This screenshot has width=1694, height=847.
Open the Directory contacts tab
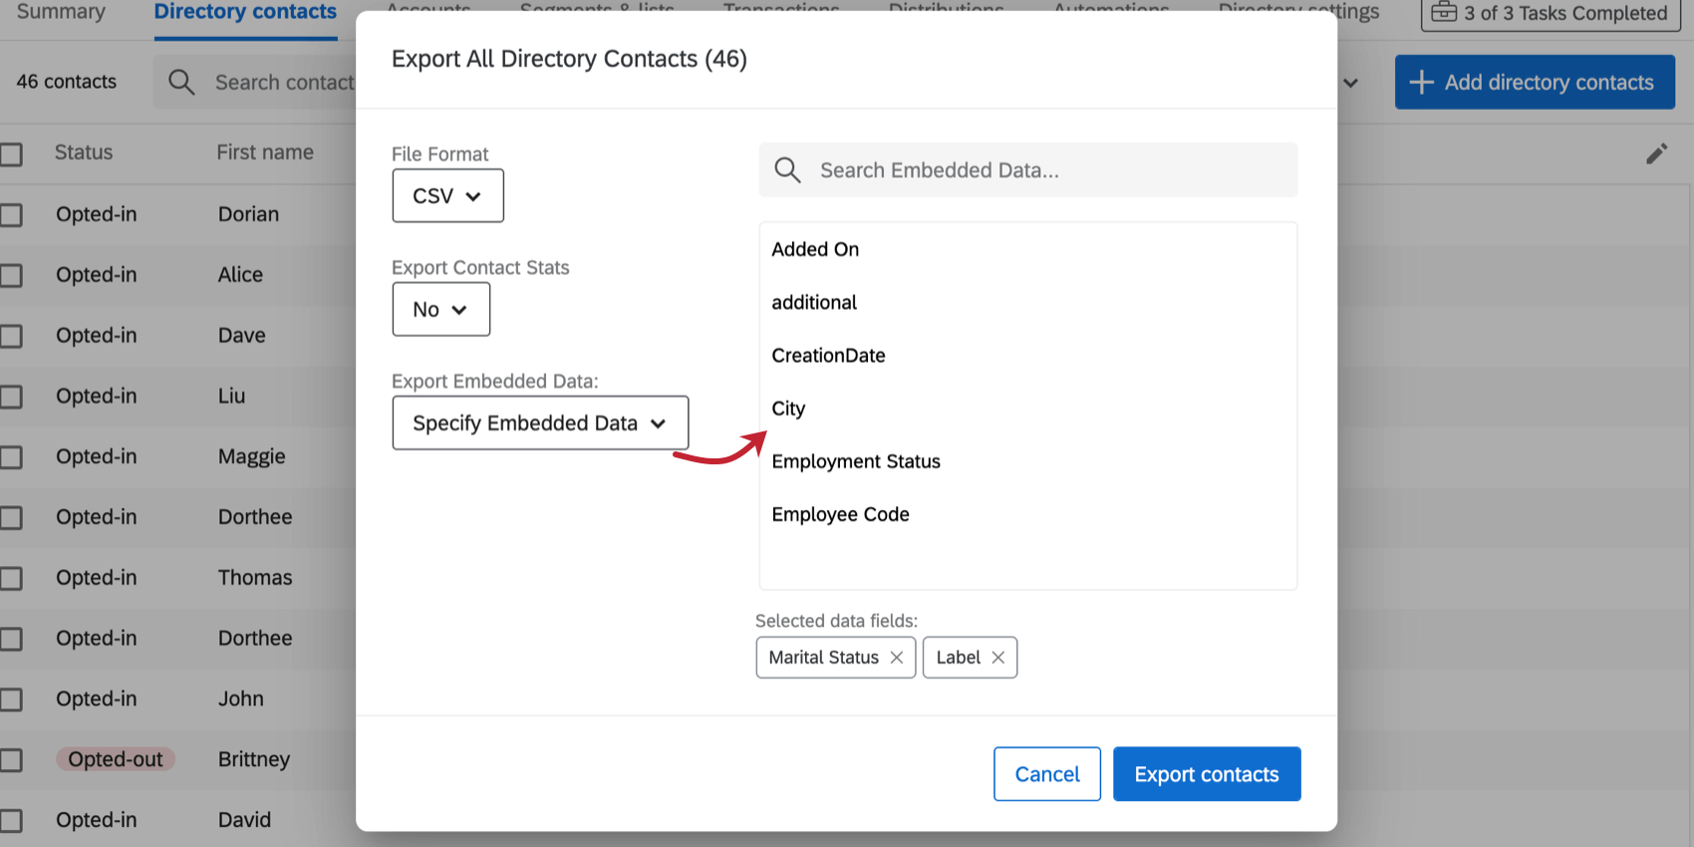click(245, 13)
